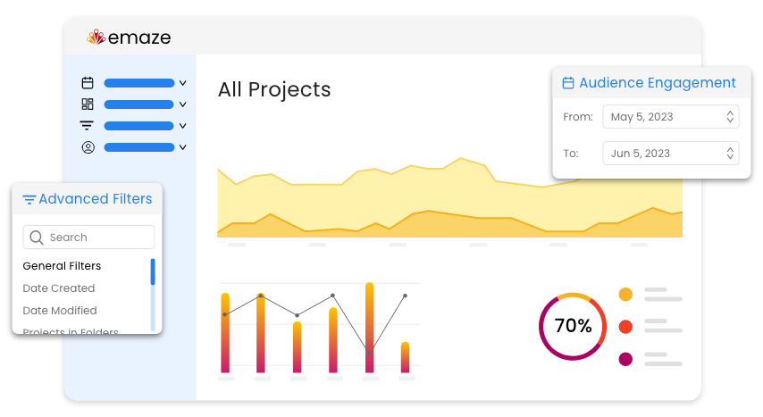Click the filter lines icon in the sidebar

click(x=88, y=126)
